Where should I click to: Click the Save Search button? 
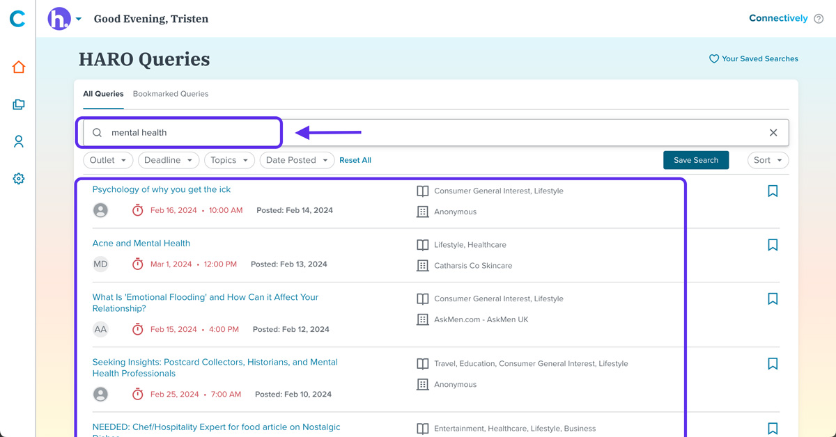coord(696,160)
